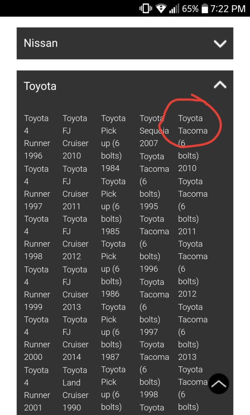Image resolution: width=250 pixels, height=415 pixels.
Task: Collapse the Toyota section chevron
Action: [x=220, y=85]
